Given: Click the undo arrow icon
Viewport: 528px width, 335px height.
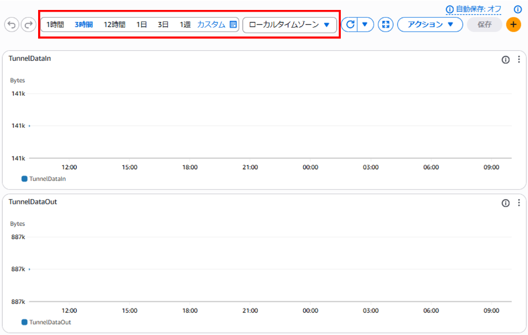Looking at the screenshot, I should click(12, 25).
